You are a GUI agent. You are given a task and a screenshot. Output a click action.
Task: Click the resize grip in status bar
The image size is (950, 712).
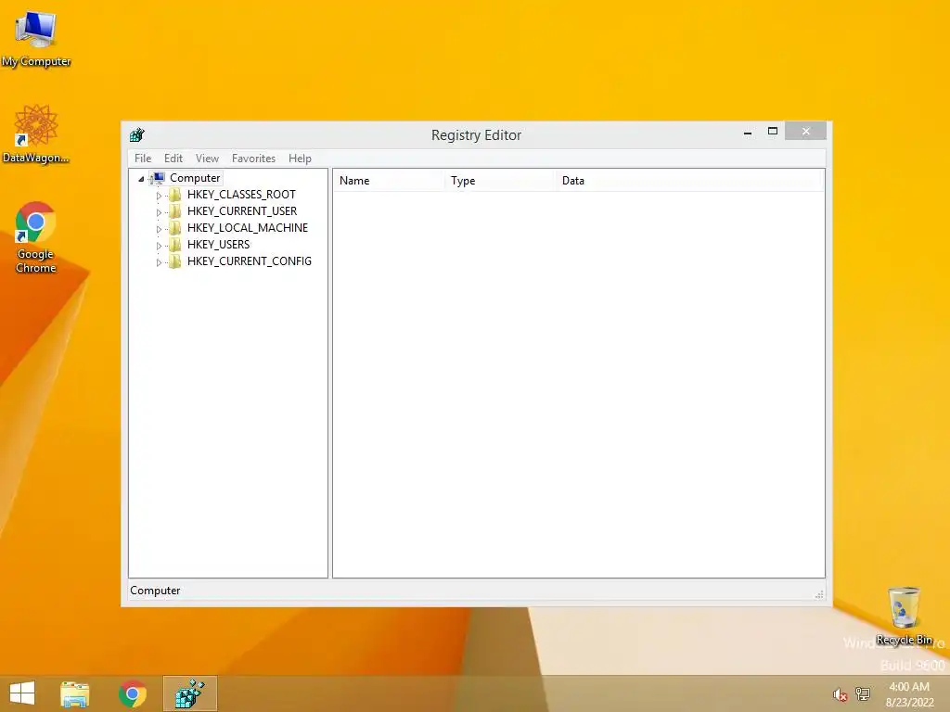tap(819, 594)
